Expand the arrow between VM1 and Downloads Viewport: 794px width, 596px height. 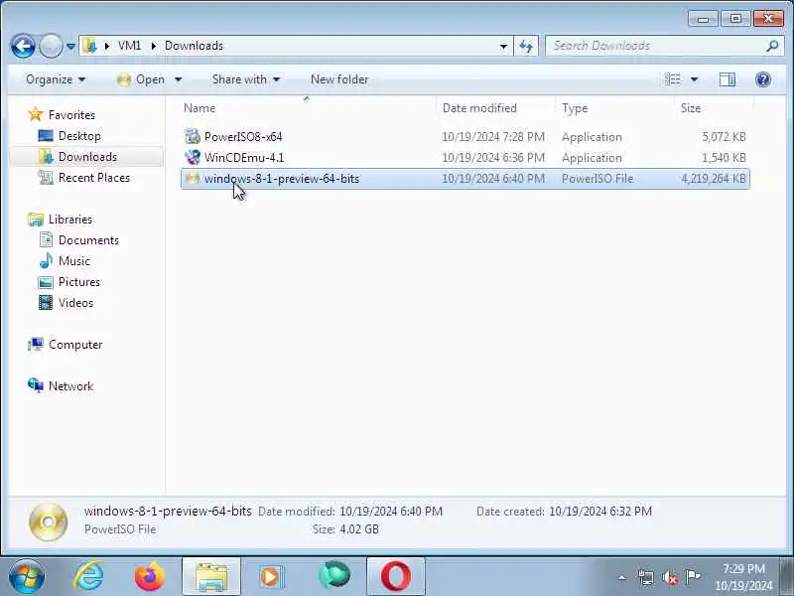153,46
